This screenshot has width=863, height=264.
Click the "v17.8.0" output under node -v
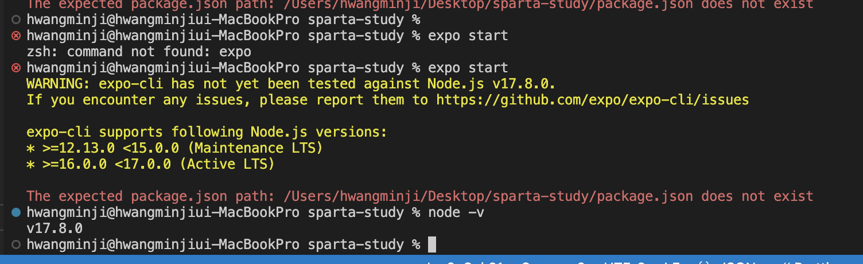(x=55, y=228)
